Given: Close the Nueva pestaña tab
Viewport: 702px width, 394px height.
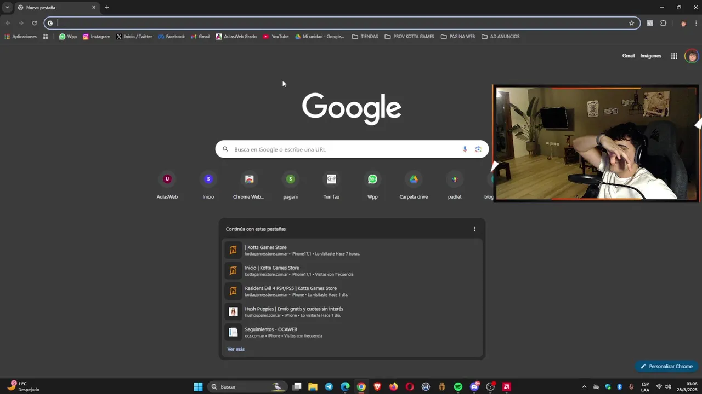Looking at the screenshot, I should [94, 8].
